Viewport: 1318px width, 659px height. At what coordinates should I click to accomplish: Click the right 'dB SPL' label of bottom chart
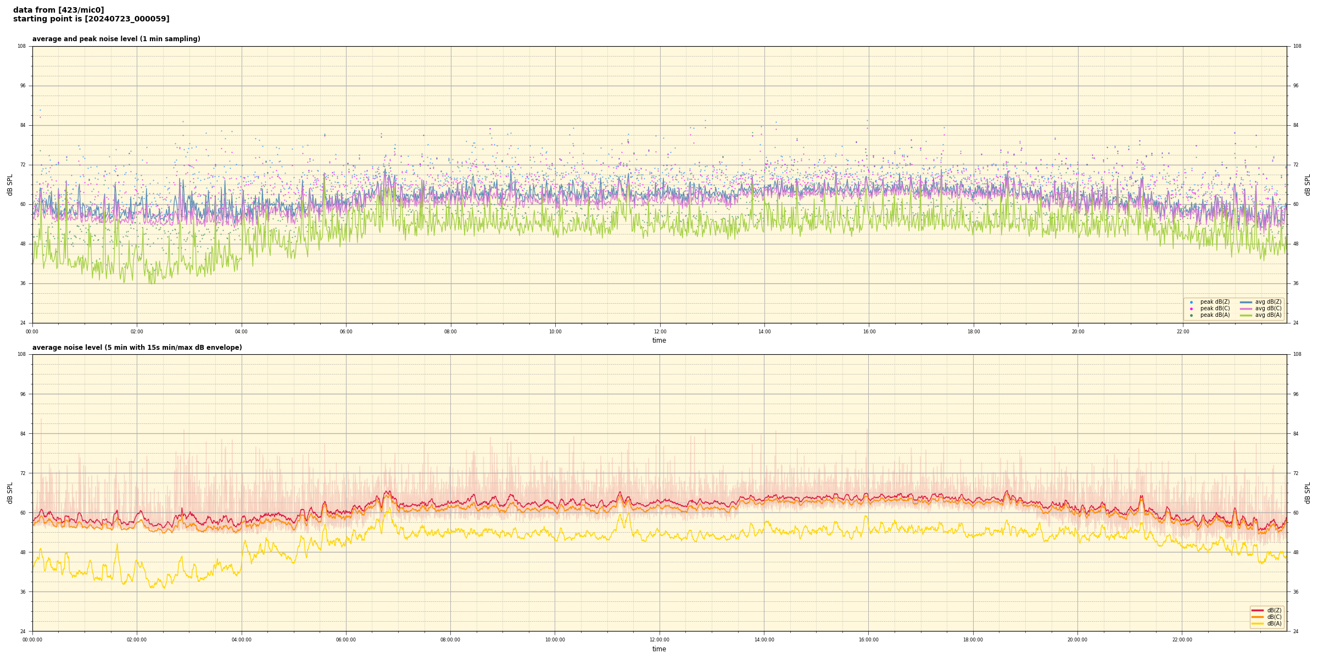pyautogui.click(x=1308, y=493)
